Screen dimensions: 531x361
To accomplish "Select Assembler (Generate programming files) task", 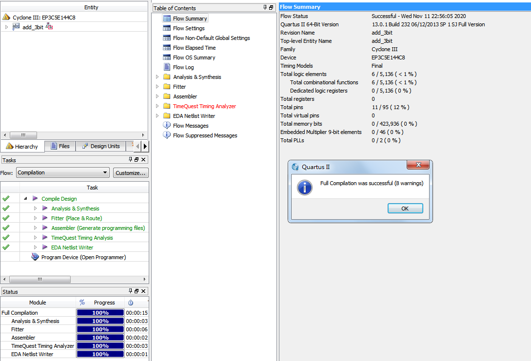I will click(x=98, y=228).
